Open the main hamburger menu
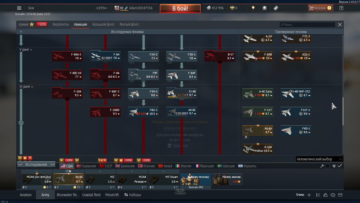360x203 pixels. pyautogui.click(x=19, y=8)
